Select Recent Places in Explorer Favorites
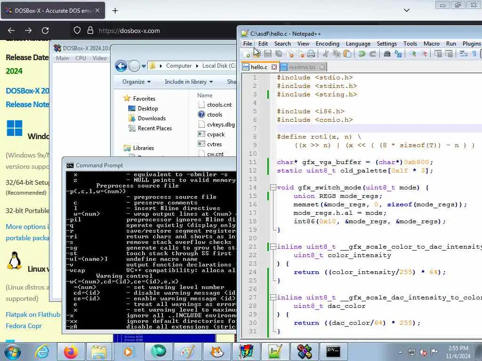This screenshot has width=482, height=361. click(x=154, y=128)
